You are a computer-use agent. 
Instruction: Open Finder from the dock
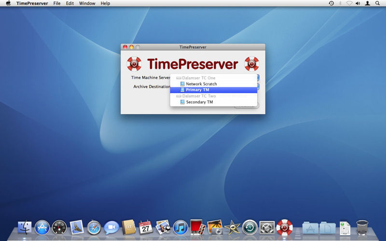point(25,227)
